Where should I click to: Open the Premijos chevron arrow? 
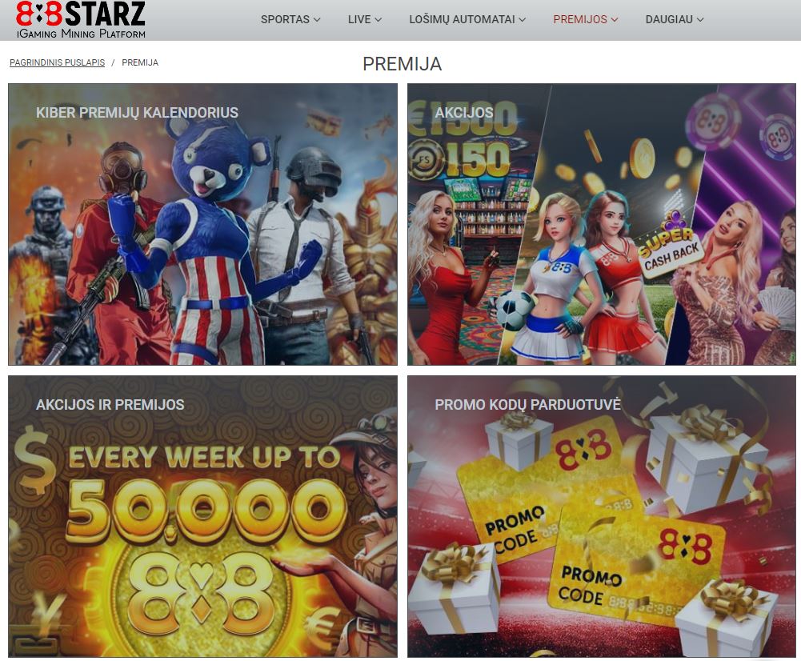615,20
